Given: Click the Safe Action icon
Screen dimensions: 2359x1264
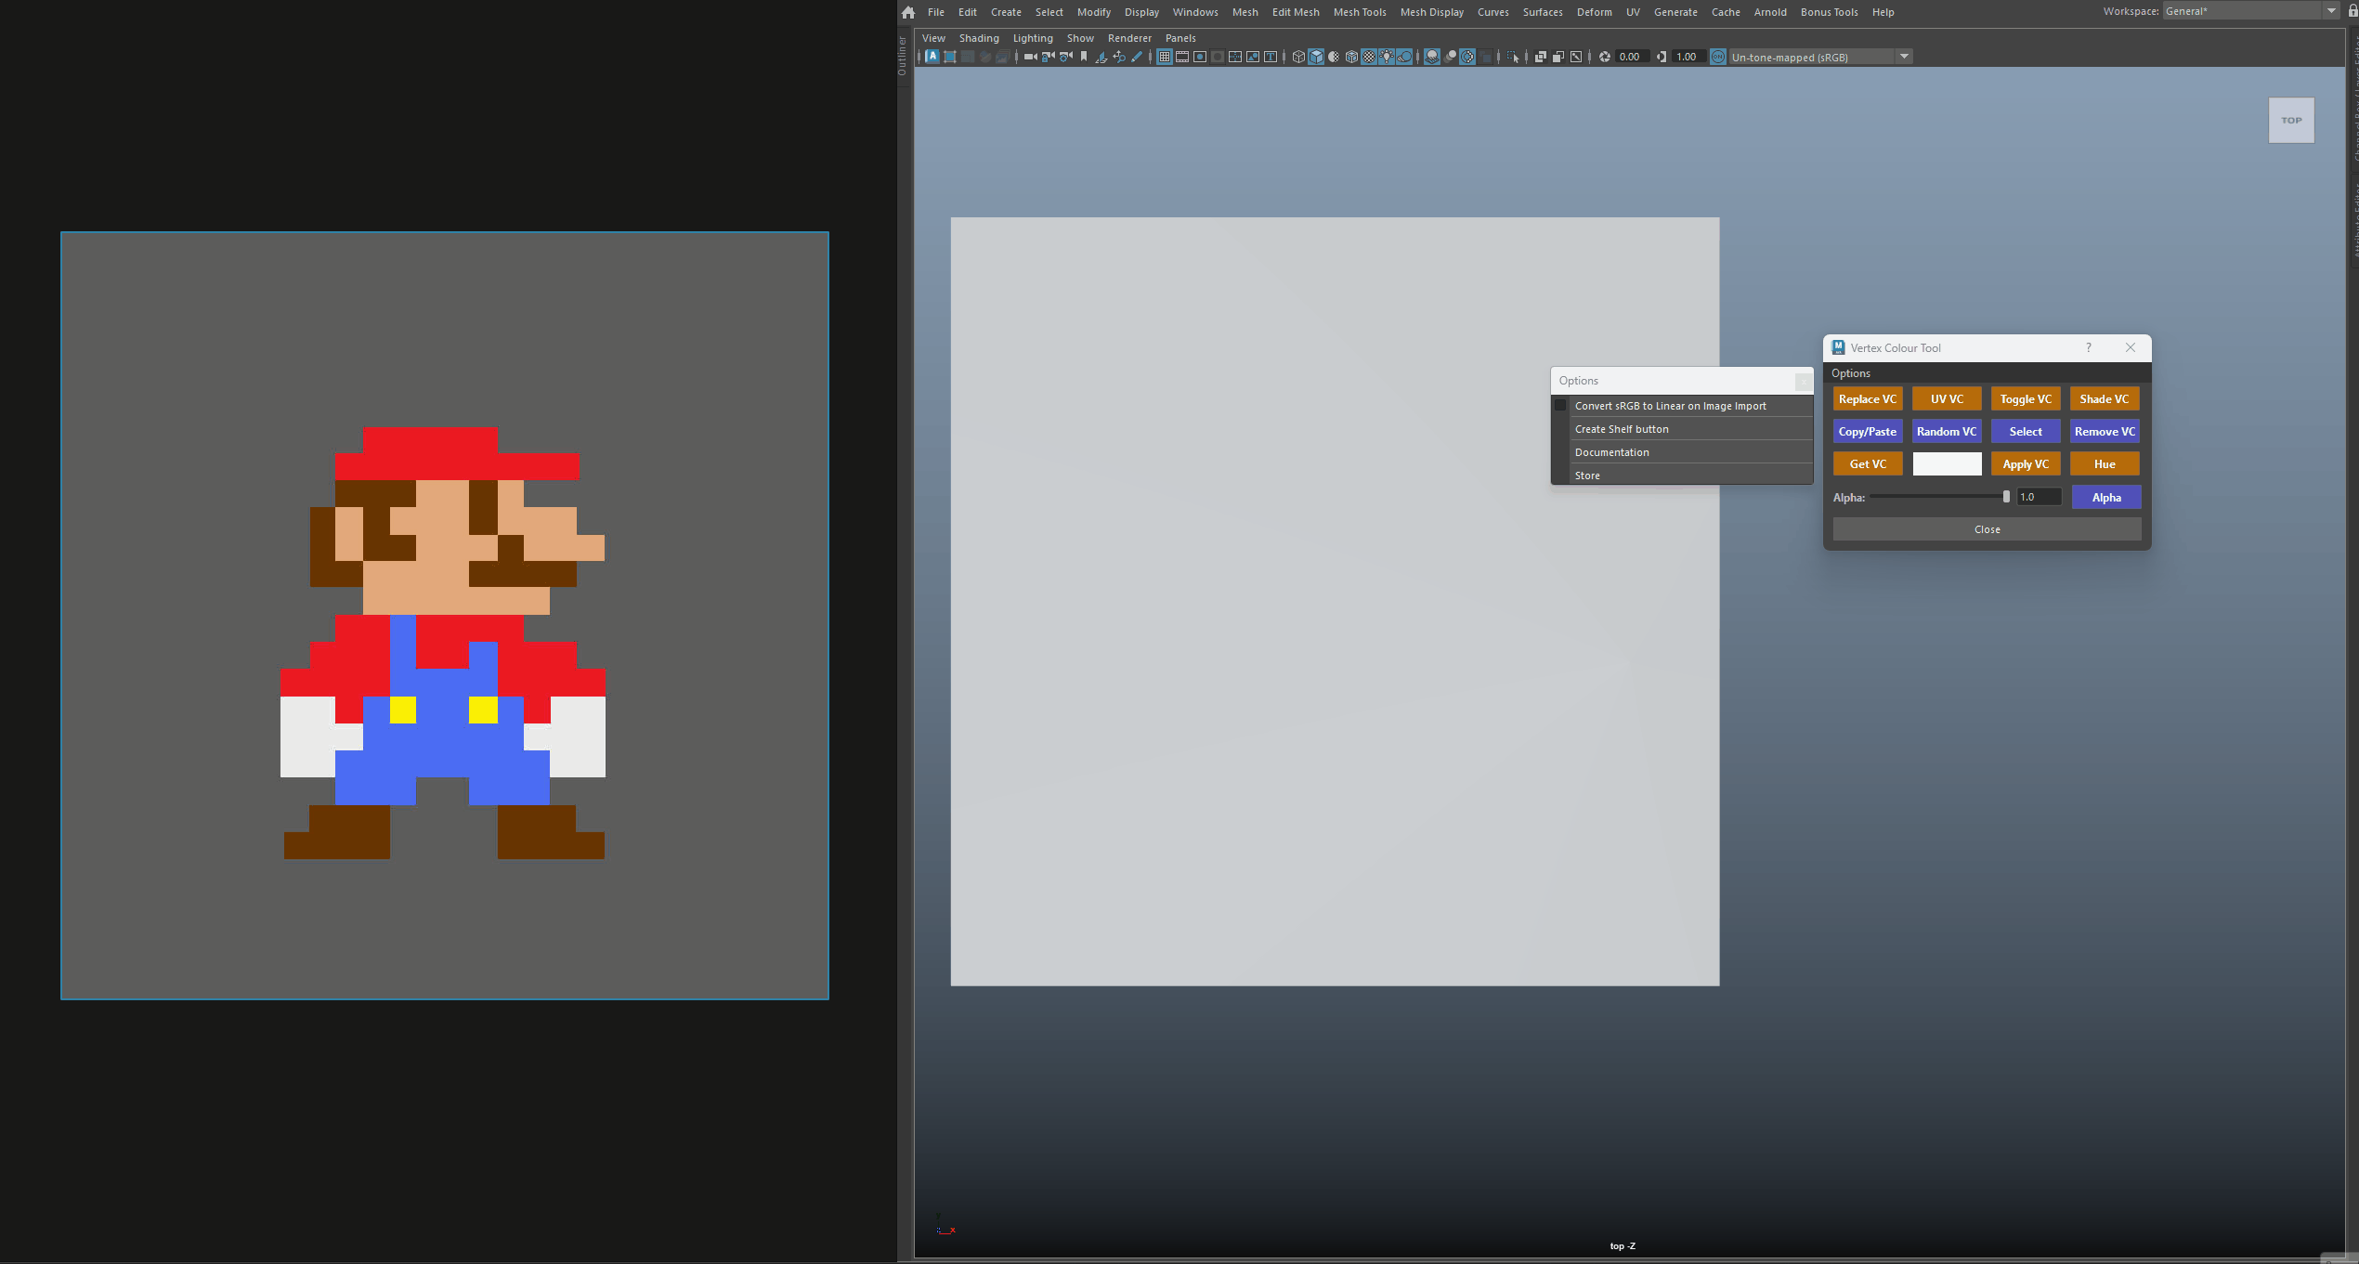Looking at the screenshot, I should [x=1253, y=57].
